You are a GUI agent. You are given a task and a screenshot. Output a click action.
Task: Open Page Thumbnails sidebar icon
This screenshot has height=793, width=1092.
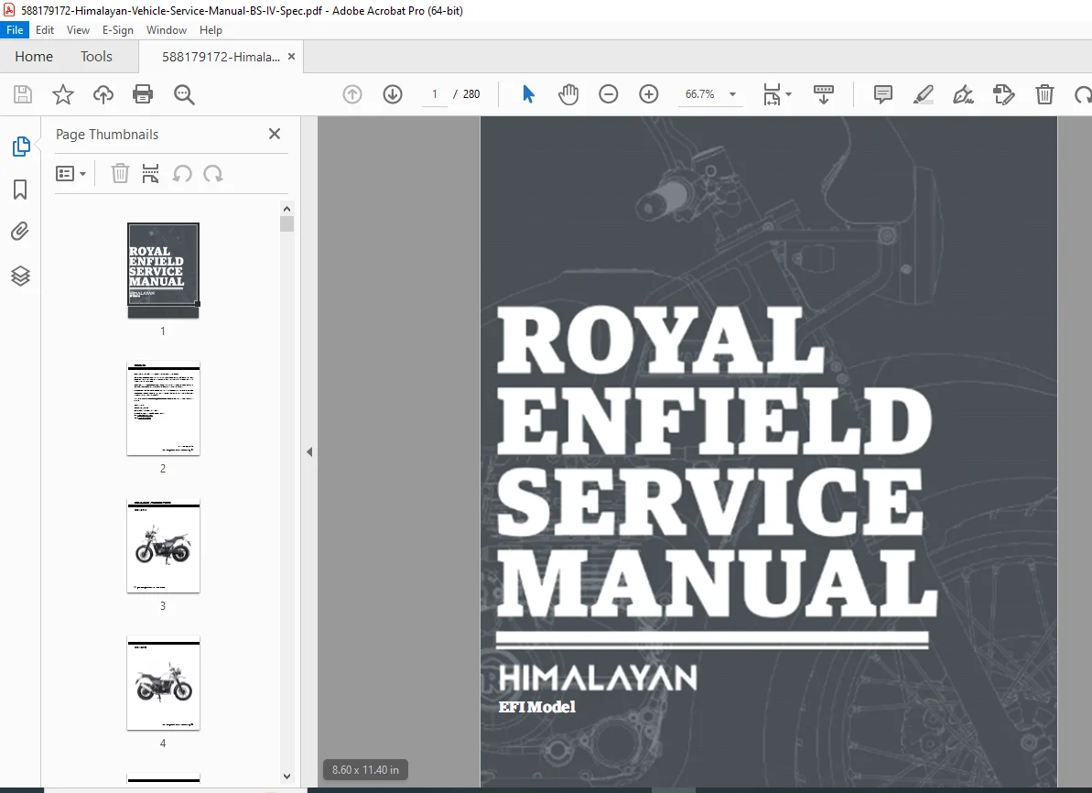[21, 147]
